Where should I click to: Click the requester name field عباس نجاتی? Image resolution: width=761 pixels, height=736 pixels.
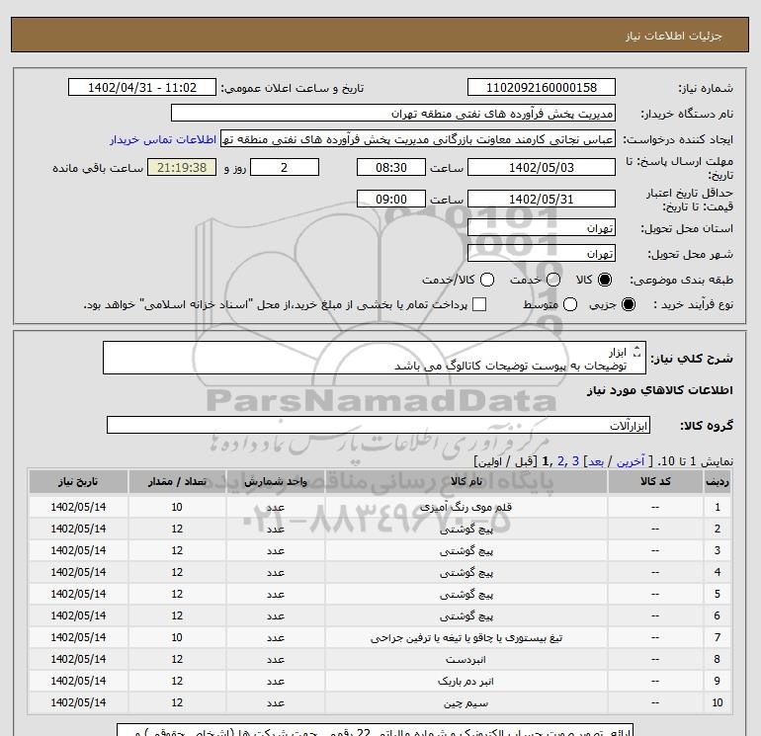[x=418, y=139]
